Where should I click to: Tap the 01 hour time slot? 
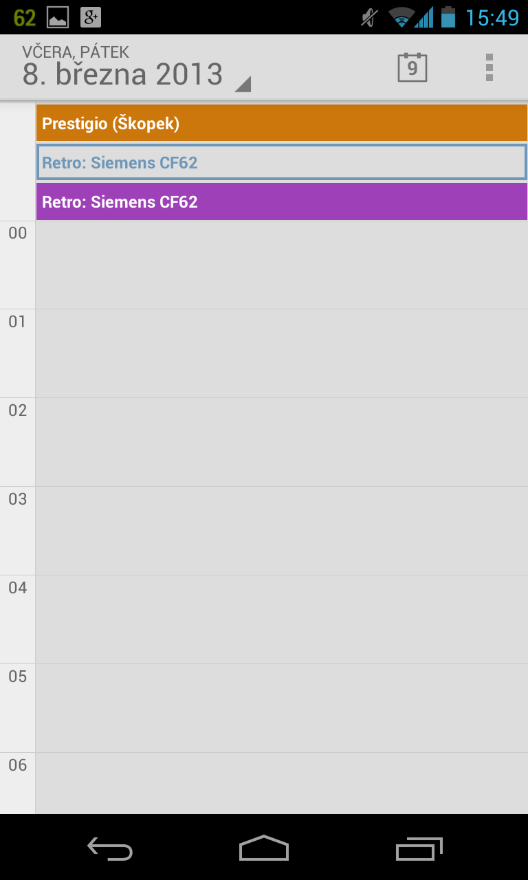tap(281, 353)
